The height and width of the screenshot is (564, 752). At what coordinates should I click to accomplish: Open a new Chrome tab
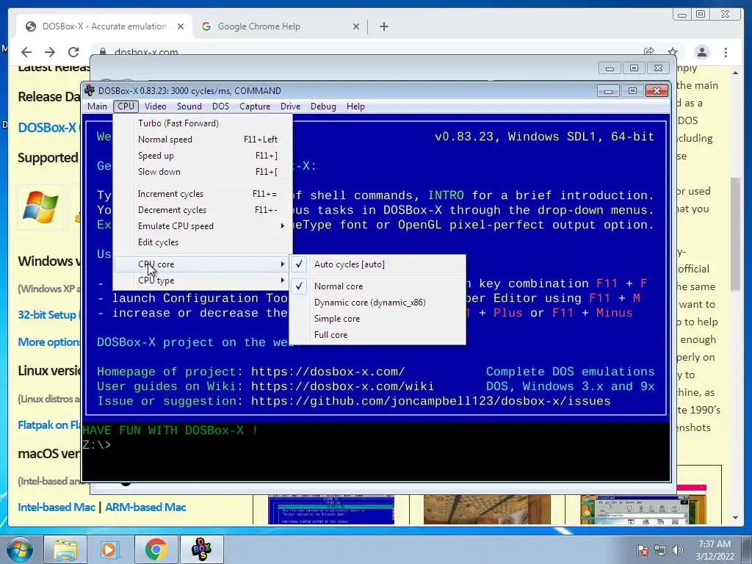pyautogui.click(x=383, y=26)
